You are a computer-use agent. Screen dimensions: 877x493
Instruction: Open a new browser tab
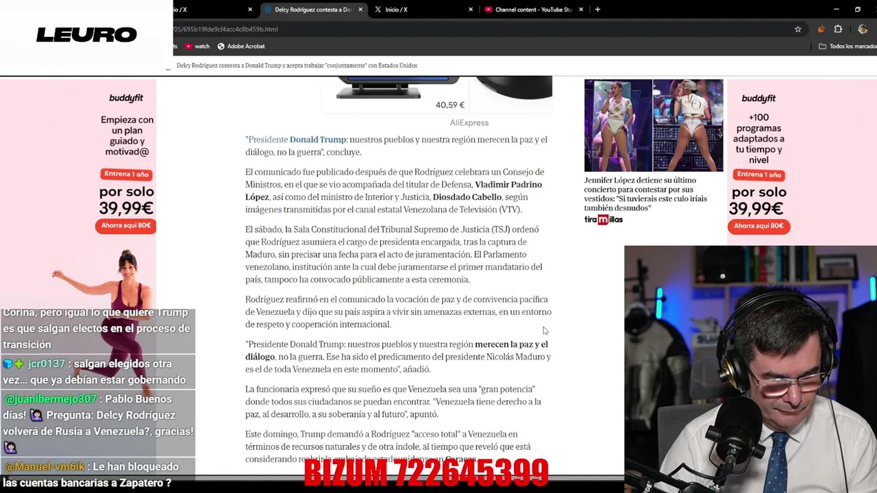597,10
